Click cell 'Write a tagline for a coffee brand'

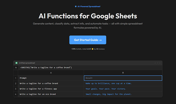[51, 83]
